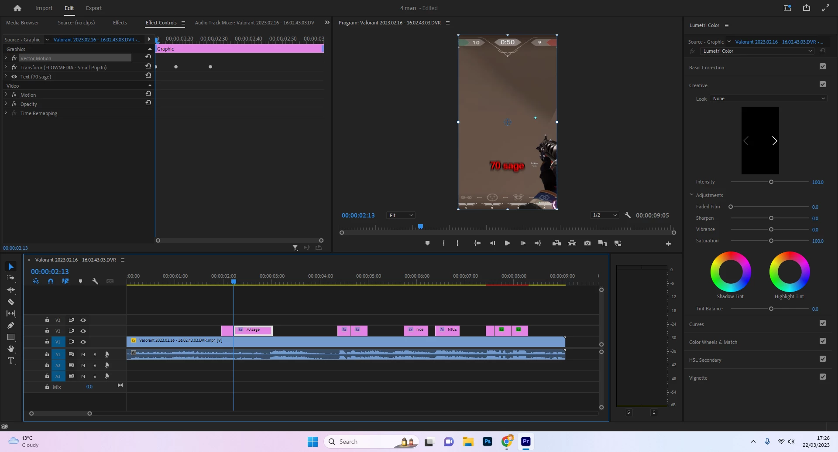Expand the Text (70 sage) layer
The width and height of the screenshot is (838, 452).
tap(6, 76)
